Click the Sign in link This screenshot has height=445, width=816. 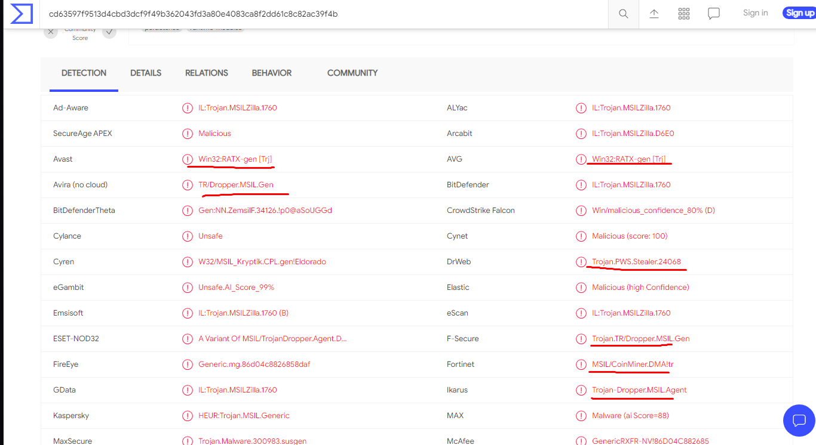756,13
